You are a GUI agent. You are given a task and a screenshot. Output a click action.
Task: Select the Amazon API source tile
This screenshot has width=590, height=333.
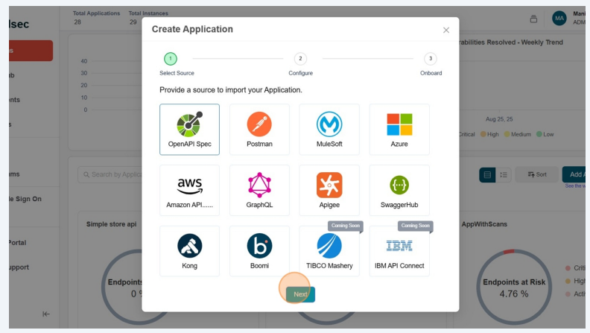[x=189, y=191]
